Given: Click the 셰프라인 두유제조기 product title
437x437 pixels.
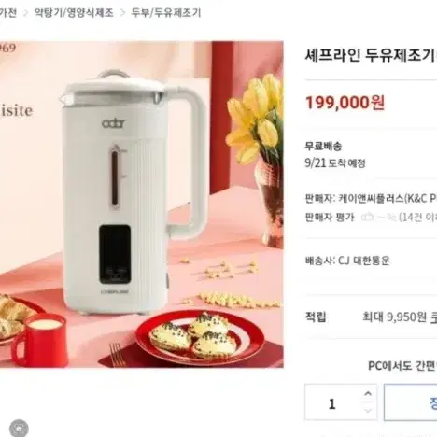Looking at the screenshot, I should [x=371, y=56].
